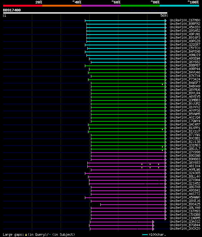Click the UniRef100_A5AIE0 hit name
Image resolution: width=202 pixels, height=237 pixels.
(185, 27)
